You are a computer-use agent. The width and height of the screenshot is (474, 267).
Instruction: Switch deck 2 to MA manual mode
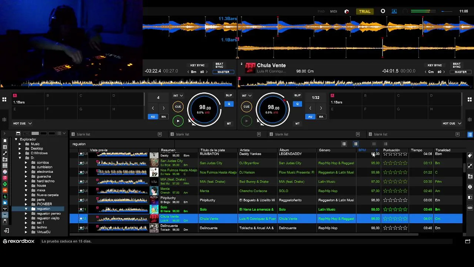point(321,116)
